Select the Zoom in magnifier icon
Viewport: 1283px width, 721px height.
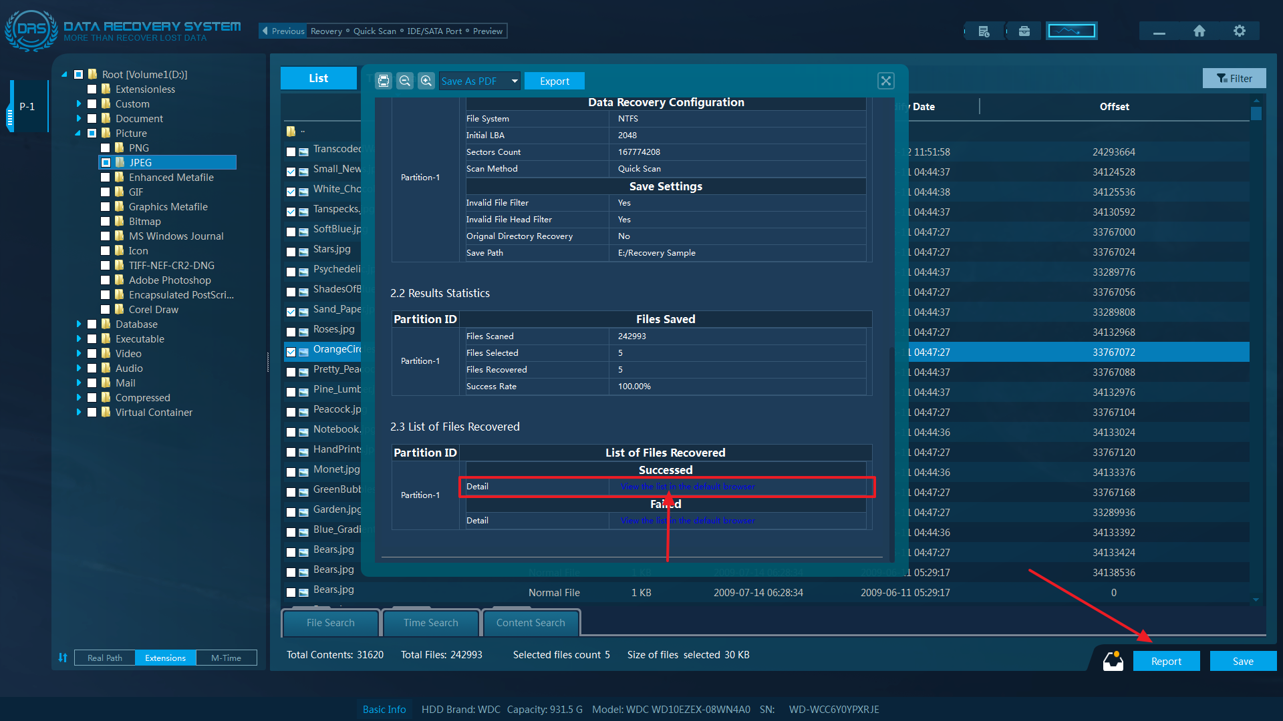pyautogui.click(x=426, y=81)
